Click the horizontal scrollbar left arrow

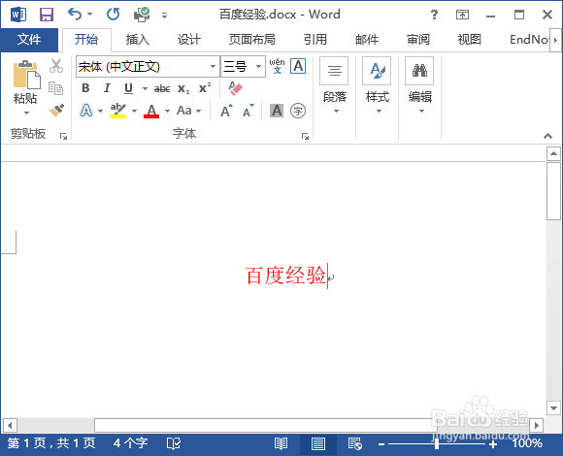(10, 426)
